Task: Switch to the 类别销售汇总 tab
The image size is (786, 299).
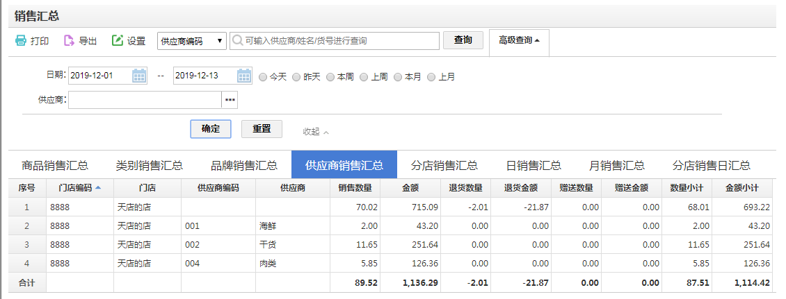Action: 150,165
